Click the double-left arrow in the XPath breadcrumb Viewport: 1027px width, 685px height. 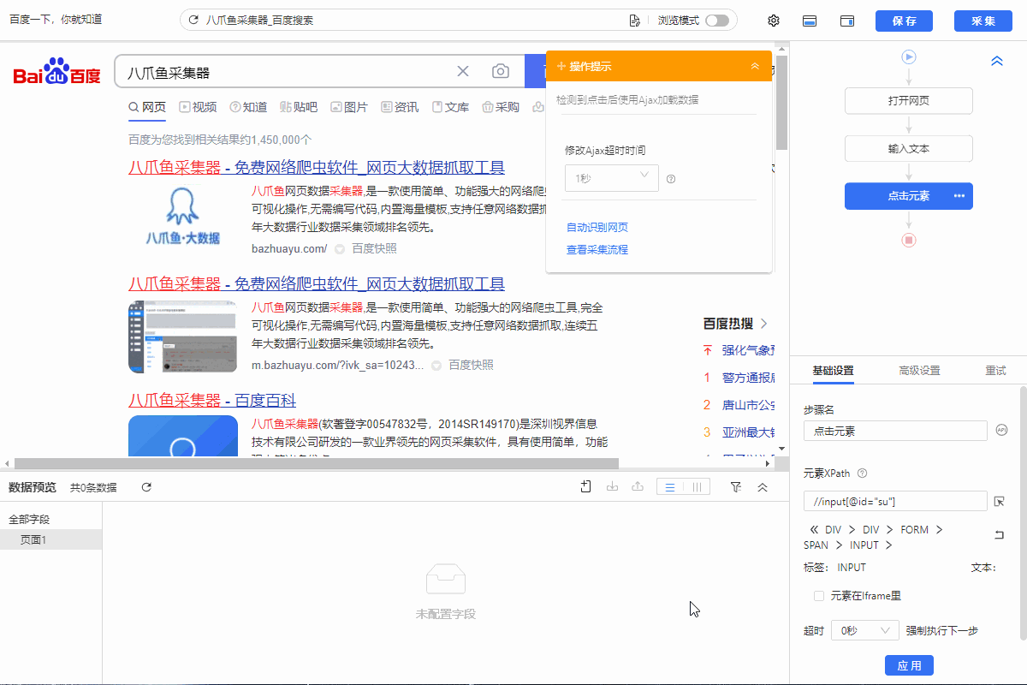pyautogui.click(x=812, y=530)
